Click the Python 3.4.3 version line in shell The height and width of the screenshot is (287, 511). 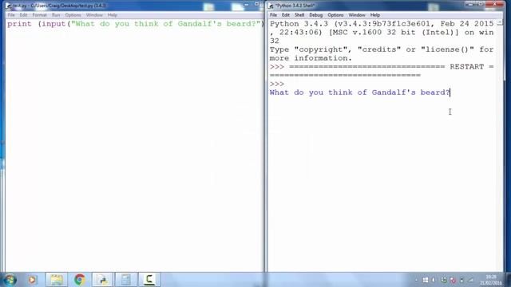[382, 24]
